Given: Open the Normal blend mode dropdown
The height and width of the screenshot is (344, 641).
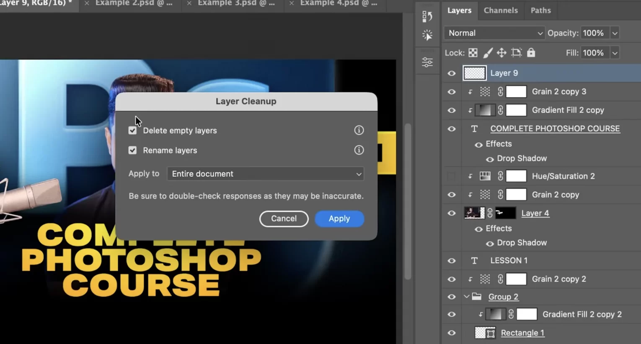Looking at the screenshot, I should click(494, 33).
